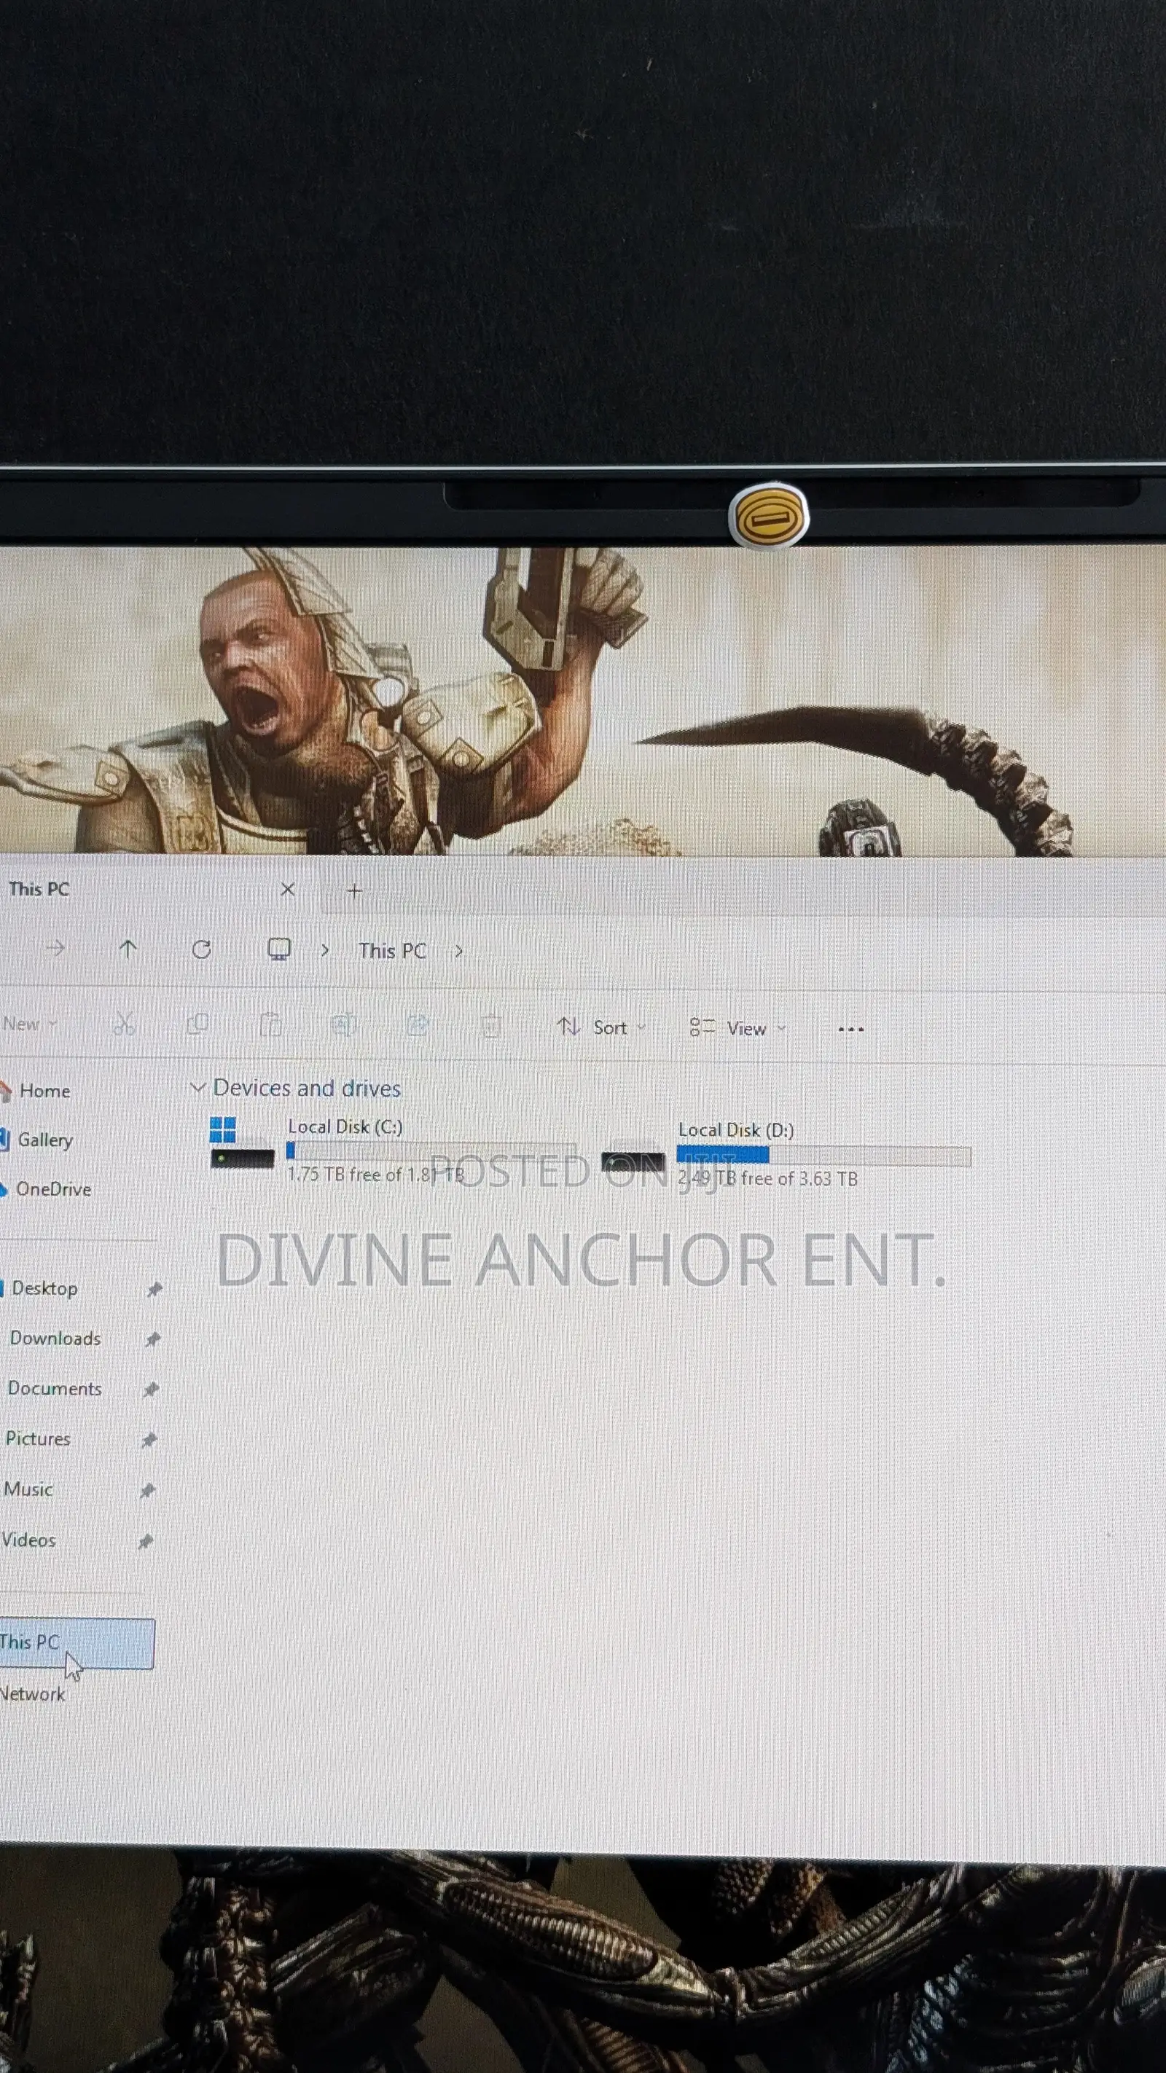The image size is (1166, 2073).
Task: Click the Cut scissors icon
Action: click(x=124, y=1024)
